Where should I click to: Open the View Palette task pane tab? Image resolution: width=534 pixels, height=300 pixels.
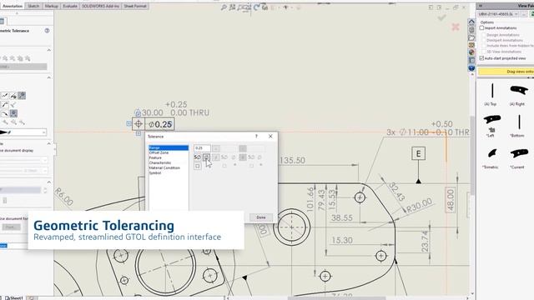pyautogui.click(x=471, y=45)
